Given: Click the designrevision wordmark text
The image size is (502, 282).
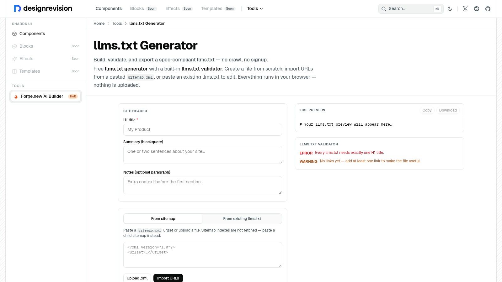Looking at the screenshot, I should pos(48,8).
